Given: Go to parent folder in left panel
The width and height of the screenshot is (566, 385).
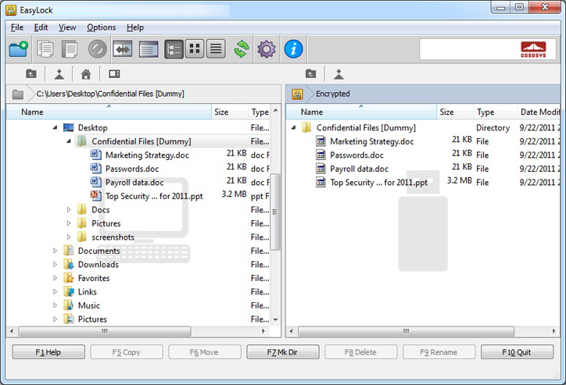Looking at the screenshot, I should [31, 74].
